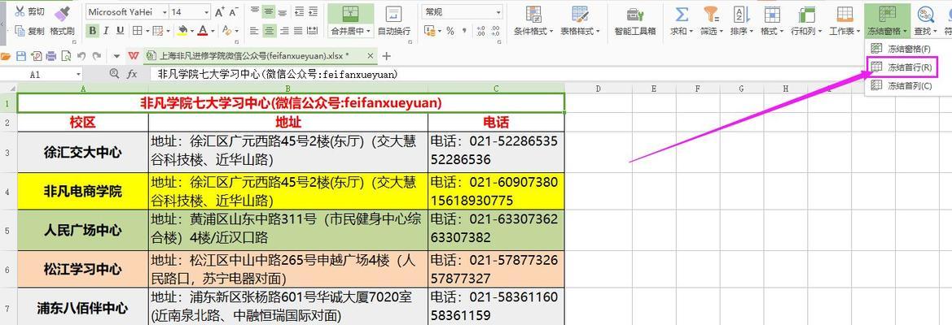Open the WPS home tab
The image size is (952, 325).
(134, 56)
